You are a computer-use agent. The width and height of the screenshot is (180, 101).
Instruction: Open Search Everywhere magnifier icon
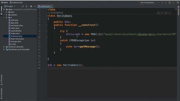[178, 3]
